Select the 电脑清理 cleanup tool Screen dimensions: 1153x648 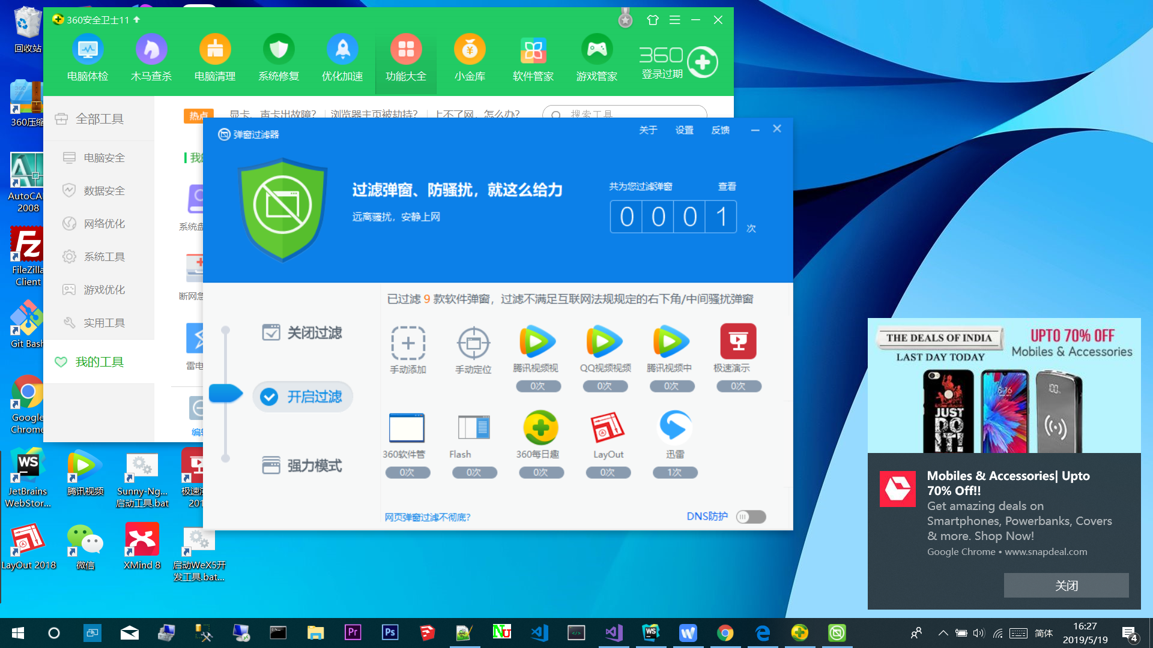(x=215, y=57)
